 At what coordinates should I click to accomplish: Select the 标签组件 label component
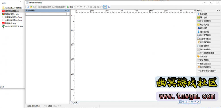click(x=209, y=14)
